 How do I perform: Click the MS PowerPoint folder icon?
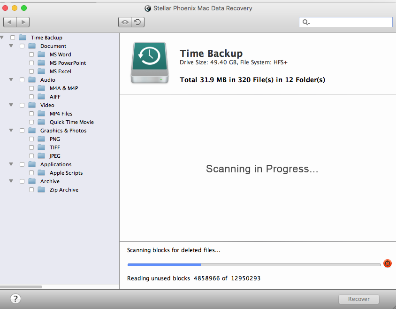(41, 63)
